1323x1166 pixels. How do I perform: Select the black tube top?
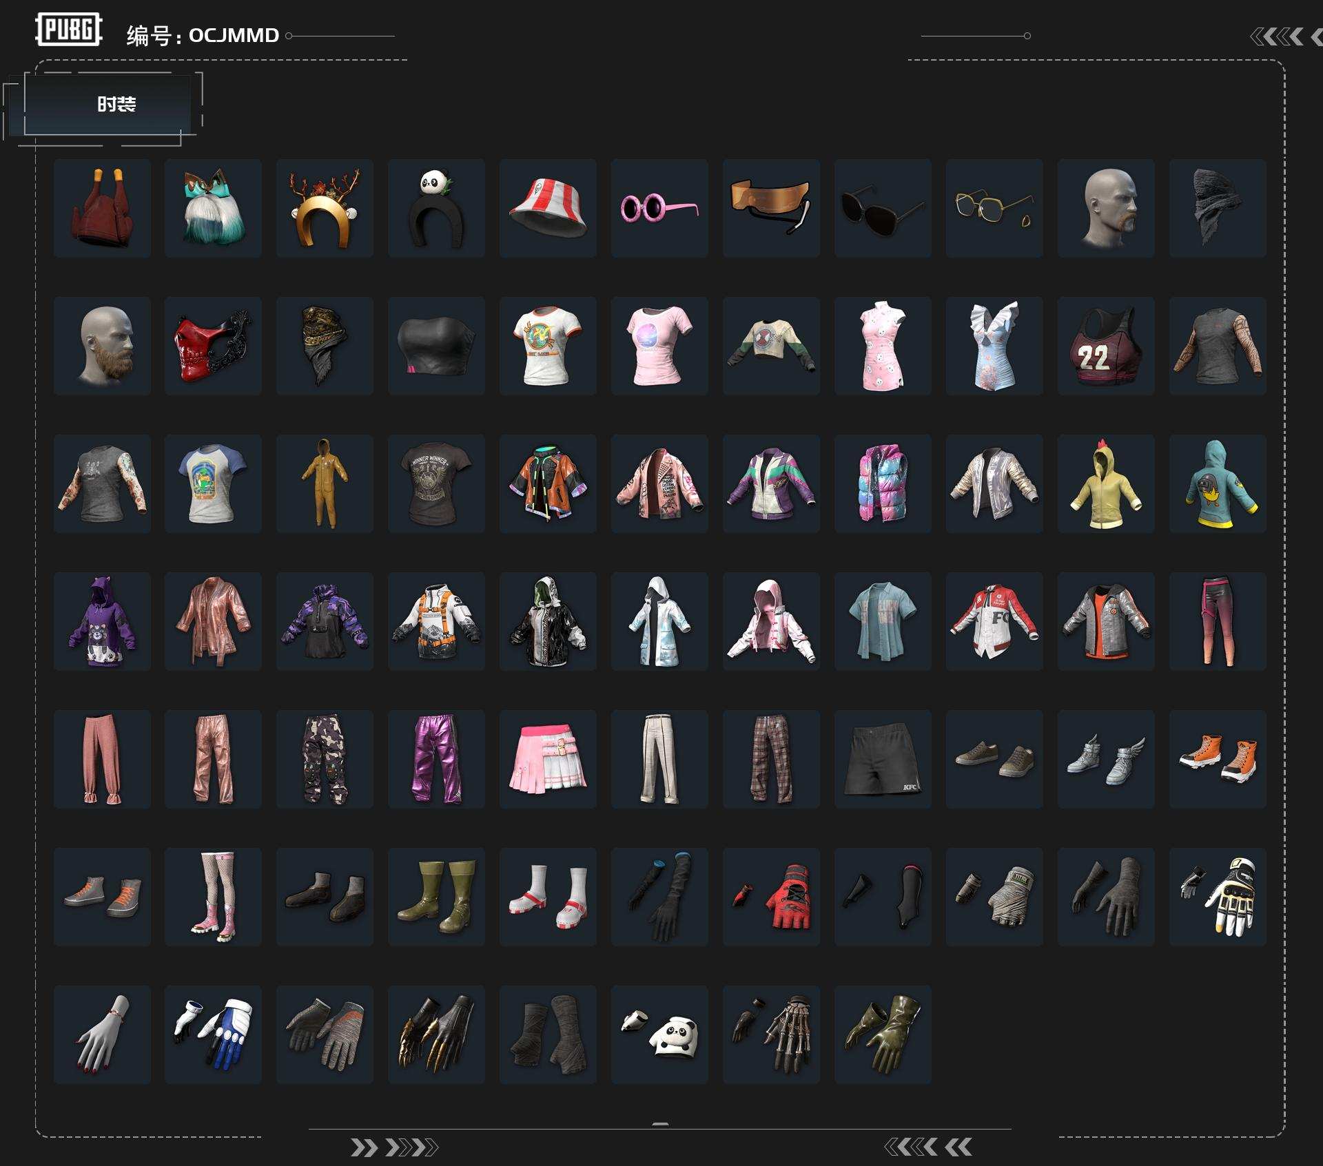point(437,346)
